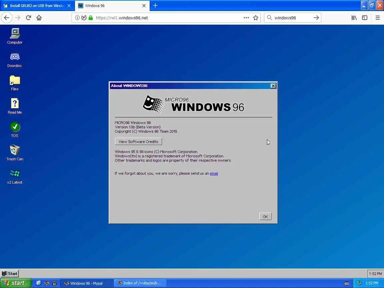Viewport: 384px width, 288px height.
Task: Click the Windows 96 smiley flag logo
Action: 153,104
